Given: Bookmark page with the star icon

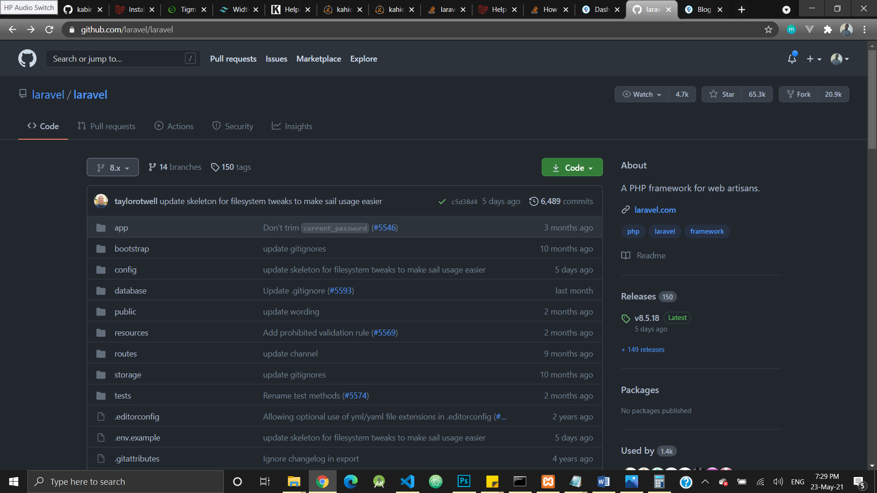Looking at the screenshot, I should click(x=768, y=30).
